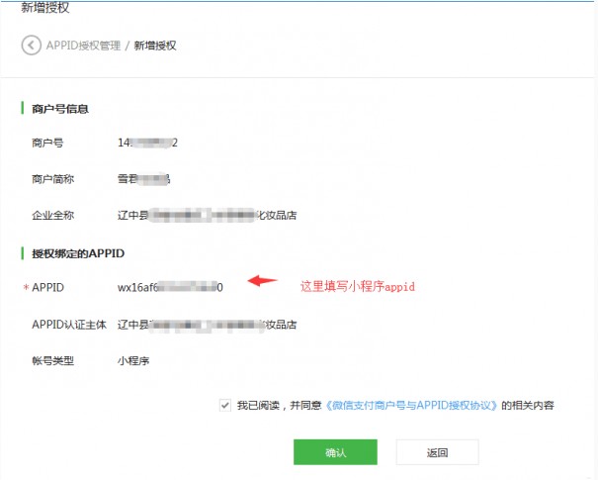Select the 商户号 label

pyautogui.click(x=47, y=144)
